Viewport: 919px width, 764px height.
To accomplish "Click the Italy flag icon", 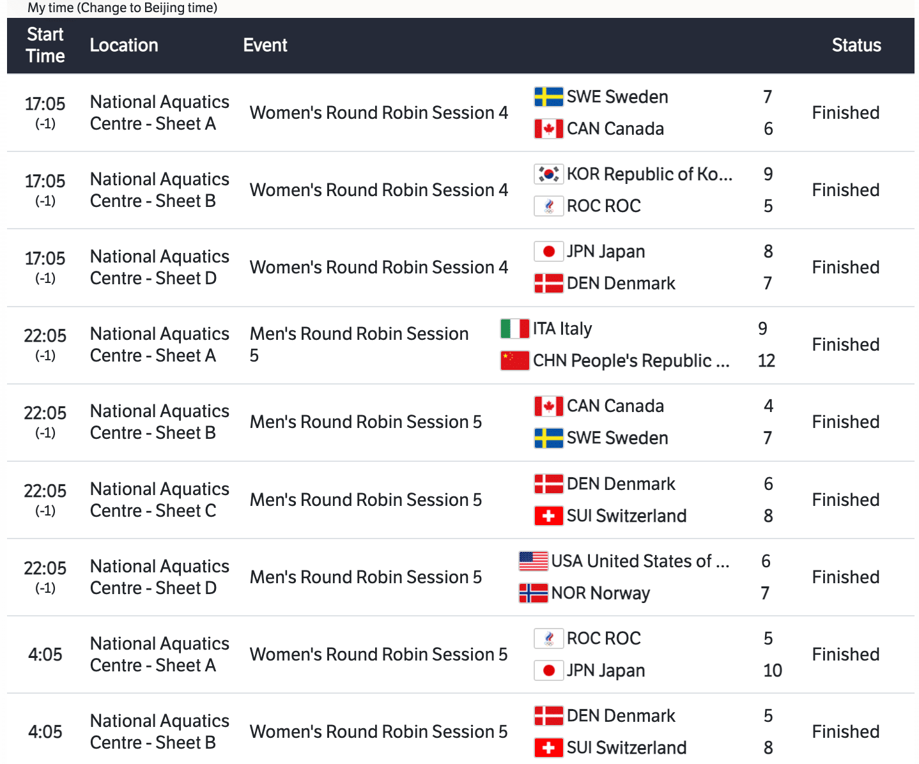I will coord(514,329).
